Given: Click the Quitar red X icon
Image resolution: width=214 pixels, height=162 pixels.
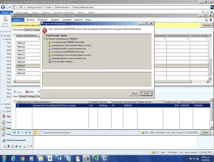Looking at the screenshot, I should pos(27,92).
